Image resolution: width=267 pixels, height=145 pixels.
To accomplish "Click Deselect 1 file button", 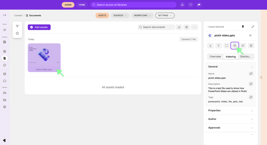I will click(188, 39).
